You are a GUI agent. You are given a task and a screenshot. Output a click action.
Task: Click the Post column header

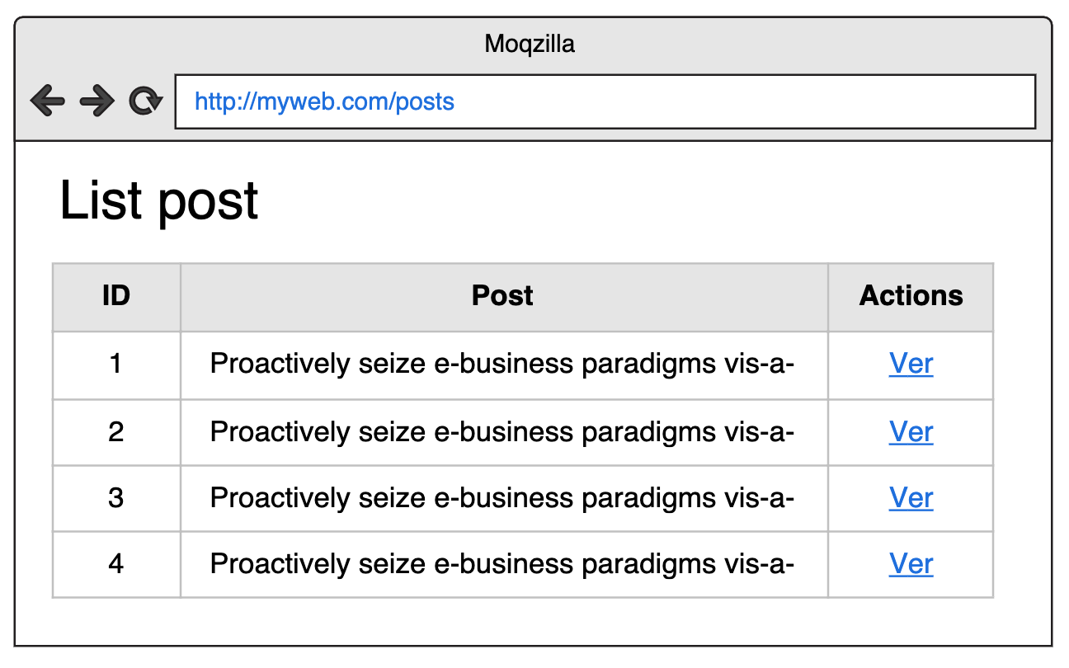(x=502, y=296)
